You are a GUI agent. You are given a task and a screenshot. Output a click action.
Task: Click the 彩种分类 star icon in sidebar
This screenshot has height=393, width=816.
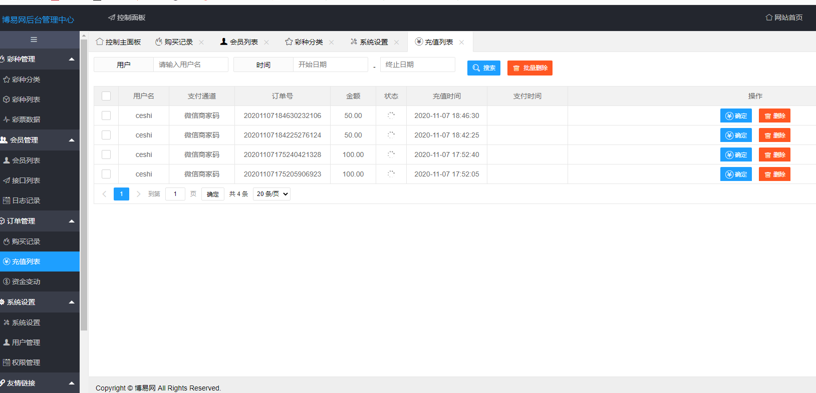coord(7,79)
